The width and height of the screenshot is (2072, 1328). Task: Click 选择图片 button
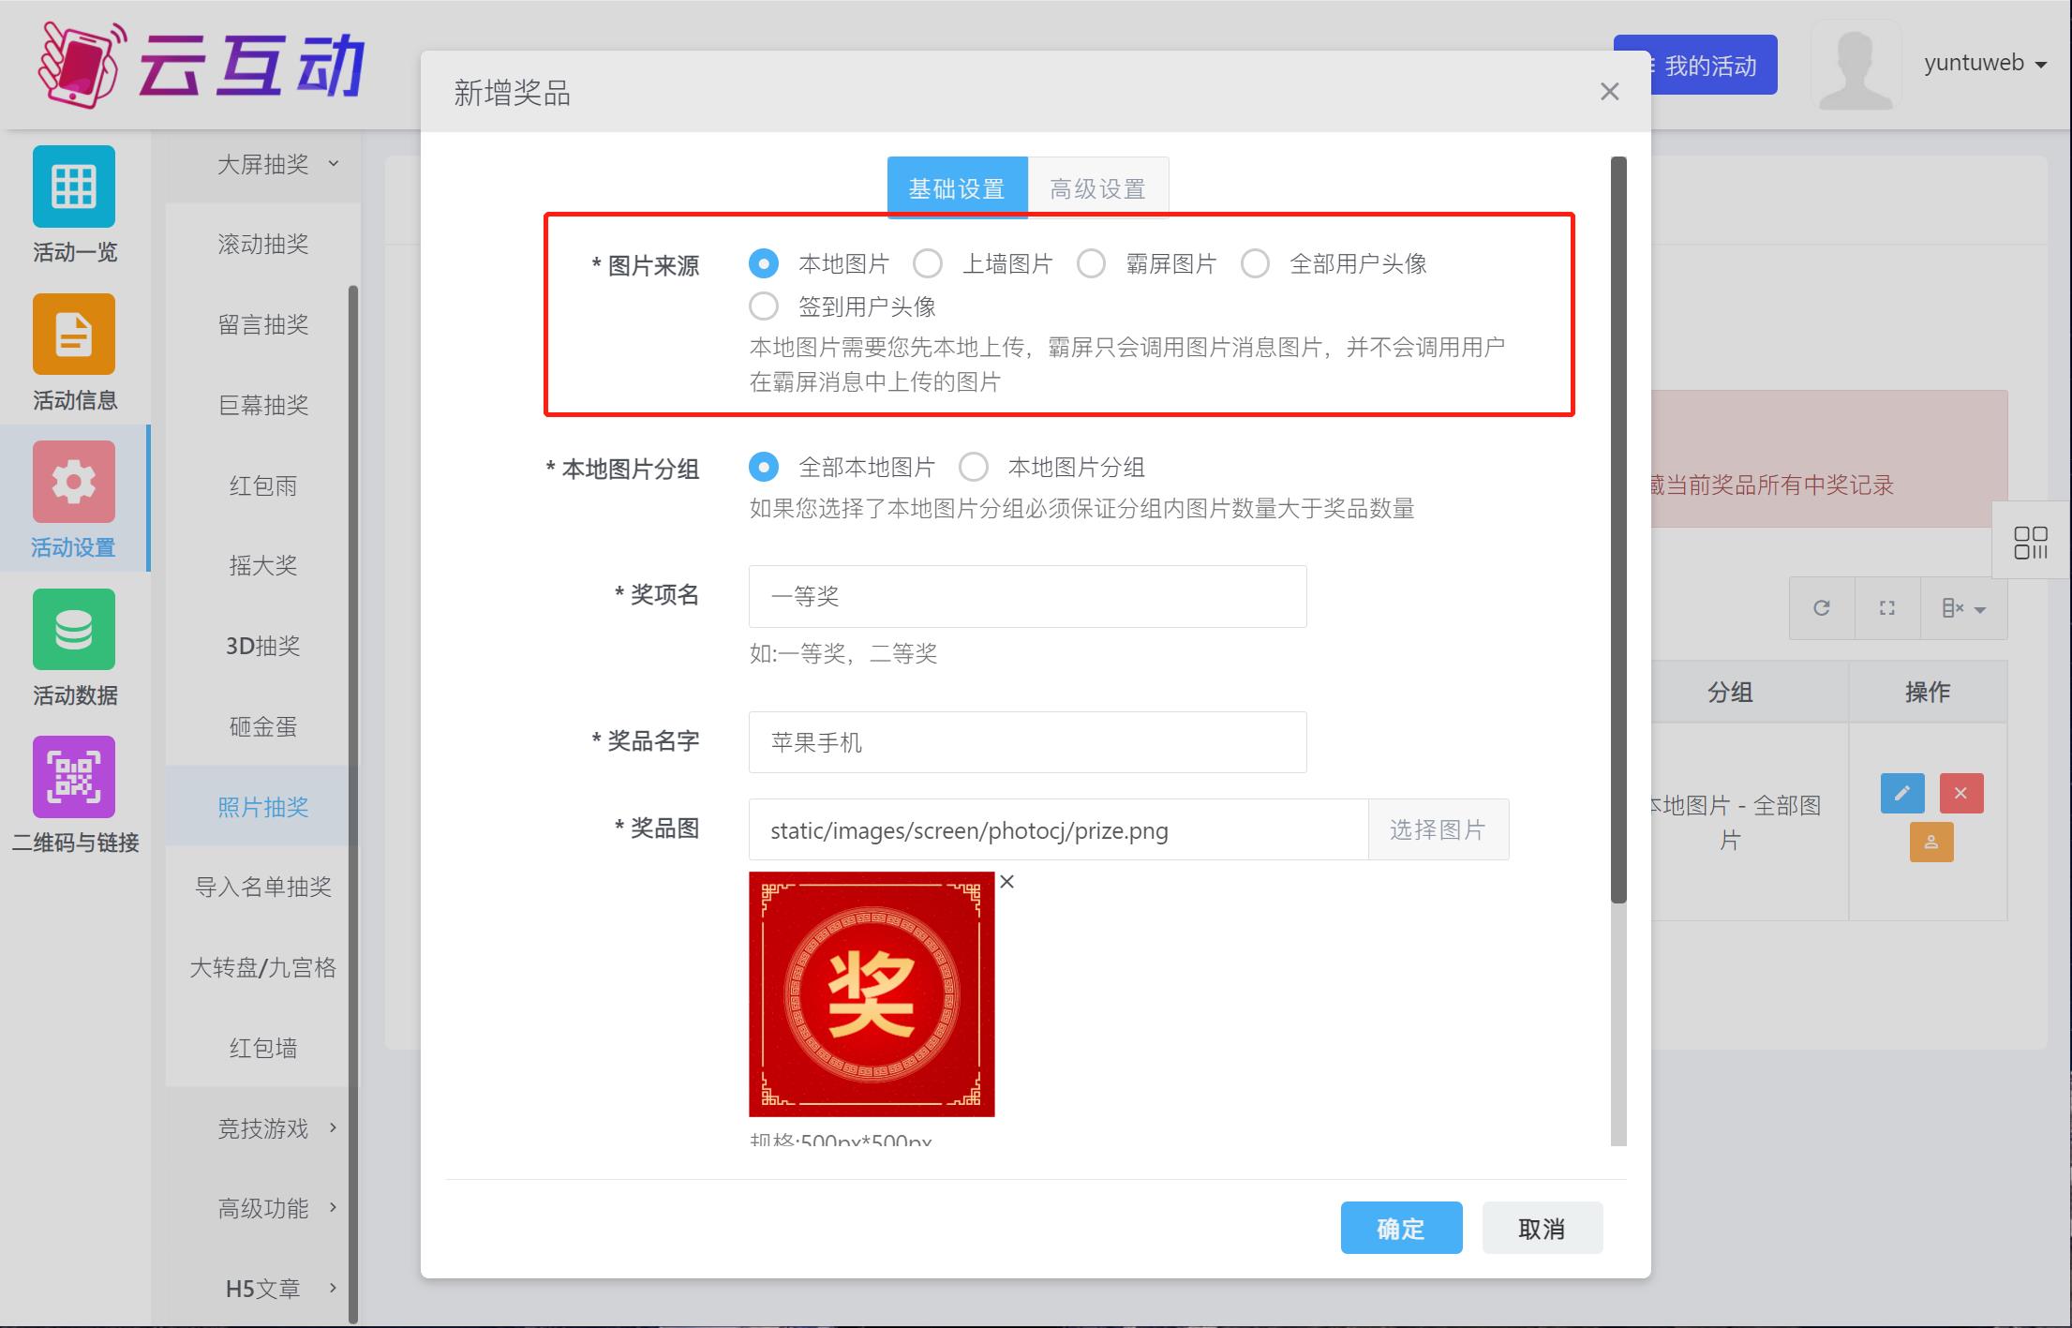1437,829
